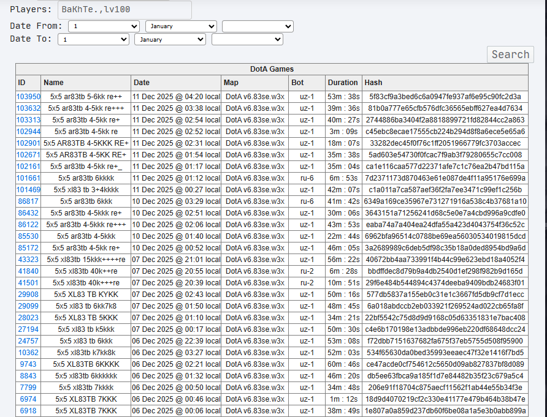Open game ID 102901 link
The height and width of the screenshot is (417, 547).
tap(28, 143)
